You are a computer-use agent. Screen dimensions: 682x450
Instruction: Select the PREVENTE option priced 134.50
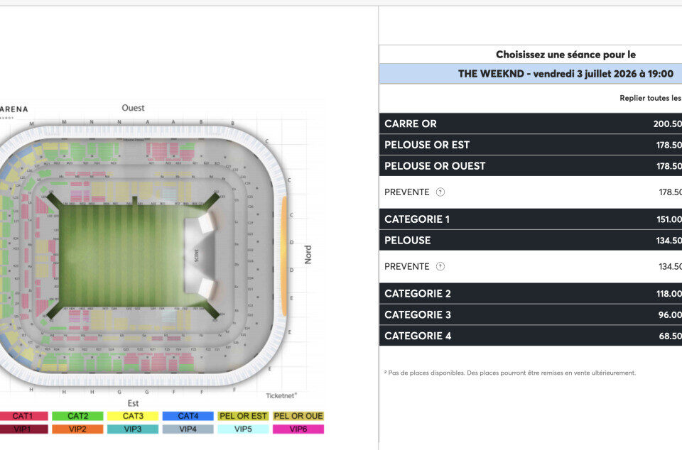pos(407,267)
